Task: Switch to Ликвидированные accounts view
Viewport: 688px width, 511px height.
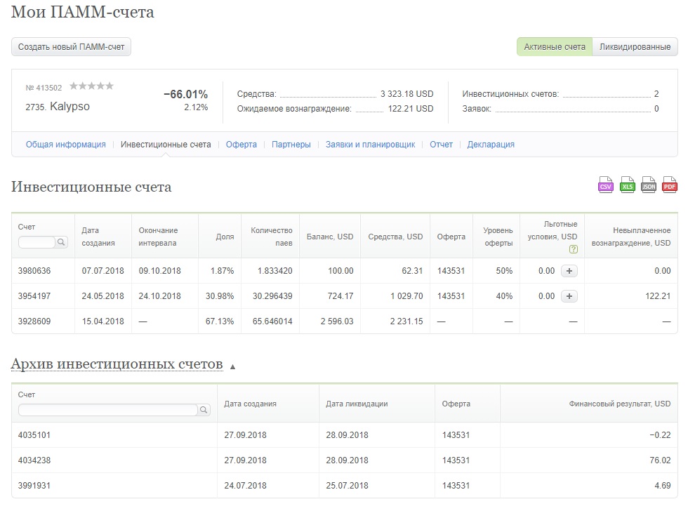Action: click(635, 47)
